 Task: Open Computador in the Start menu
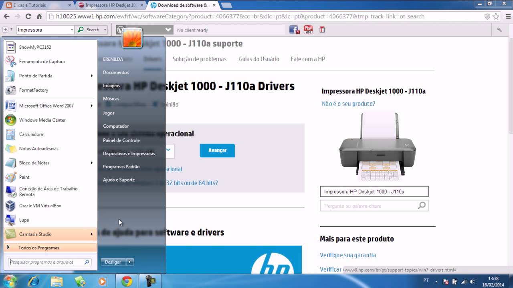pos(116,126)
